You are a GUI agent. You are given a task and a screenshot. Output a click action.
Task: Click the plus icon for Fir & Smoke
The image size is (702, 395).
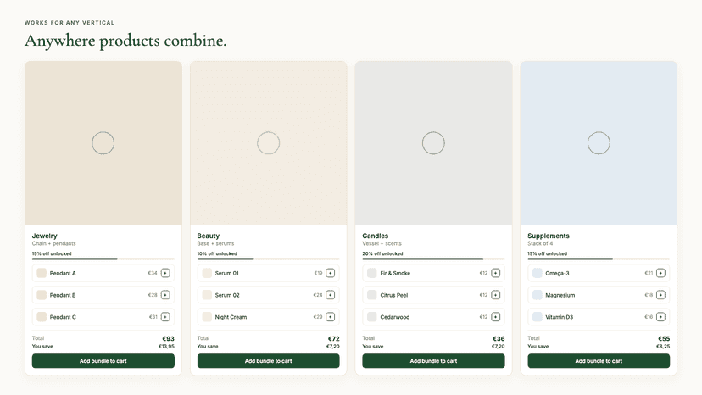click(x=496, y=273)
